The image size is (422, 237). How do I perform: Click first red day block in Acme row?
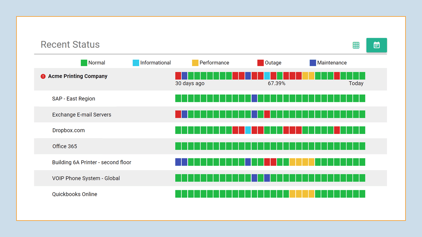pyautogui.click(x=178, y=76)
